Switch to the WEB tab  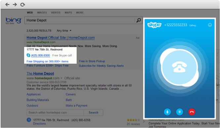pyautogui.click(x=30, y=12)
